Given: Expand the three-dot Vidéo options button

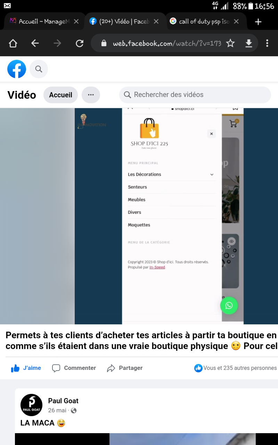Looking at the screenshot, I should point(91,95).
